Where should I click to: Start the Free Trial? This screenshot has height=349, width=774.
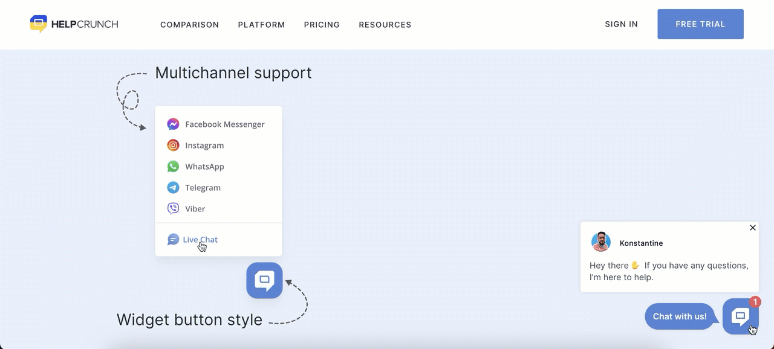(700, 24)
